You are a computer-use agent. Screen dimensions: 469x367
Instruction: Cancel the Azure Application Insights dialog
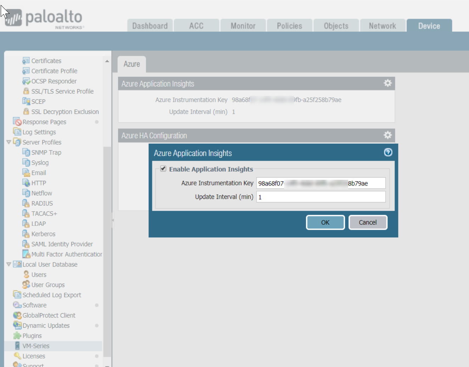pyautogui.click(x=367, y=222)
